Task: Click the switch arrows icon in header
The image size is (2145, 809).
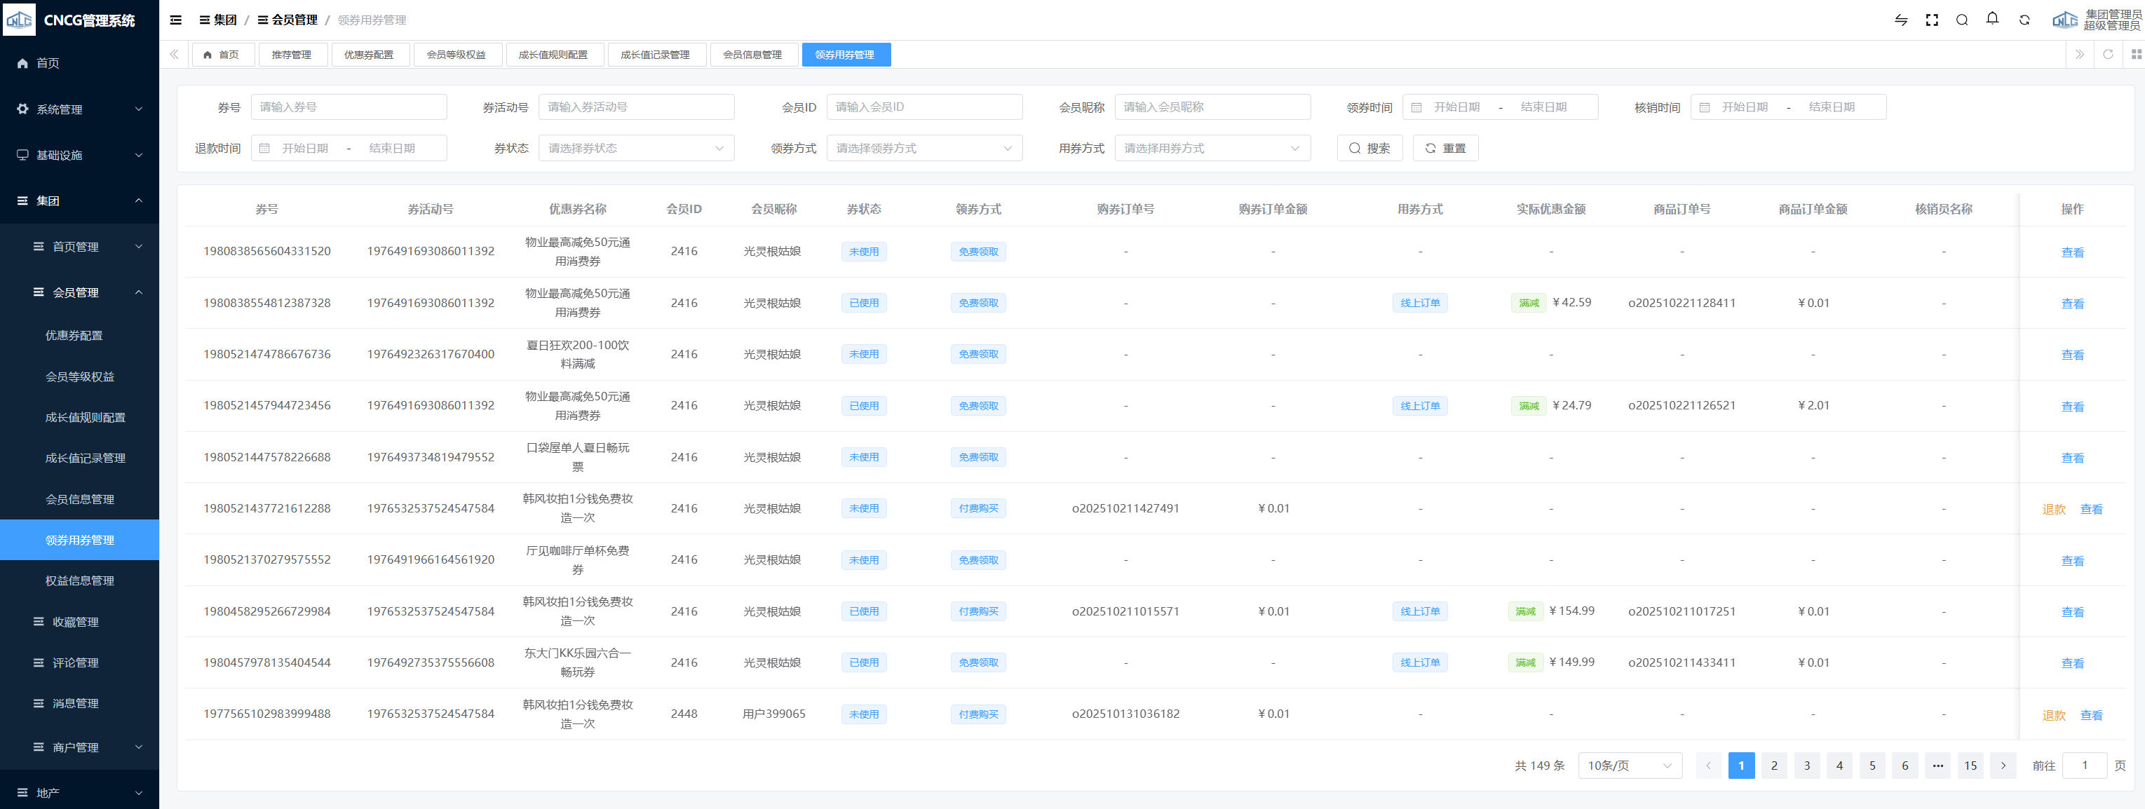Action: [x=1901, y=20]
